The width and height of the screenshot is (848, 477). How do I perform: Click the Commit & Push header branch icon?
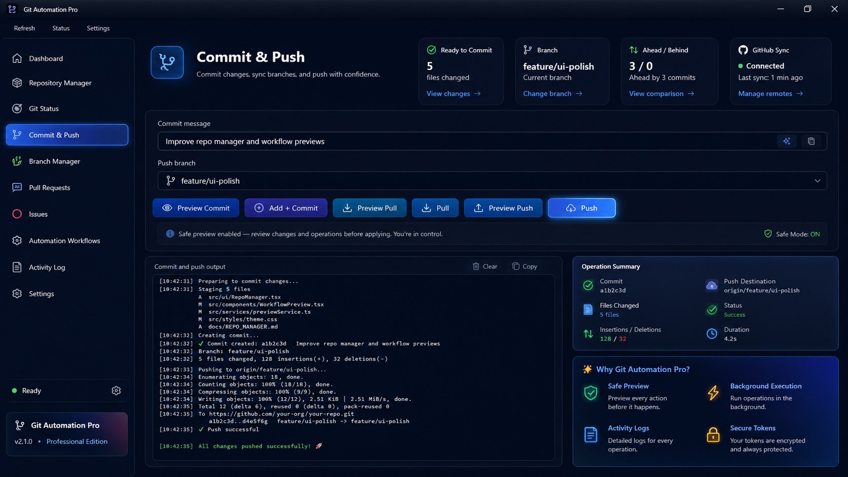coord(167,62)
